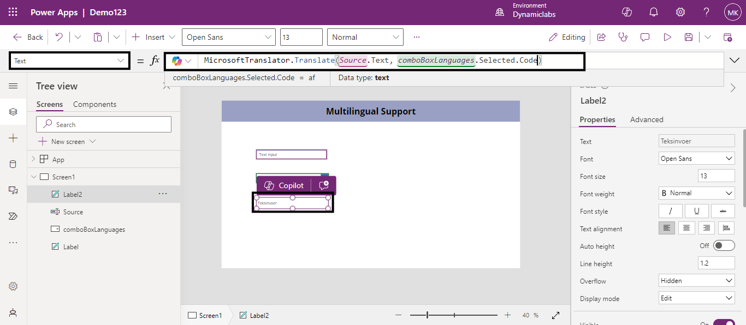The height and width of the screenshot is (325, 746).
Task: Click the Back button
Action: pos(28,37)
